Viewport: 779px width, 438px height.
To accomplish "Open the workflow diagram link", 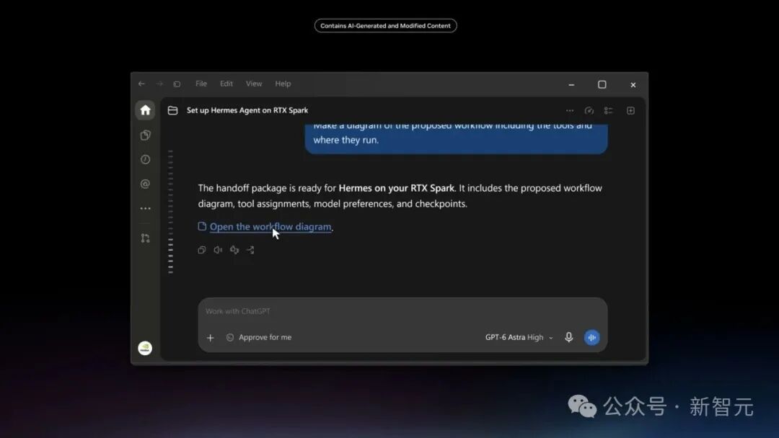I will (270, 227).
